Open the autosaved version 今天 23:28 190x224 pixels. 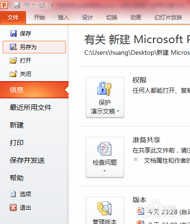(x=169, y=212)
